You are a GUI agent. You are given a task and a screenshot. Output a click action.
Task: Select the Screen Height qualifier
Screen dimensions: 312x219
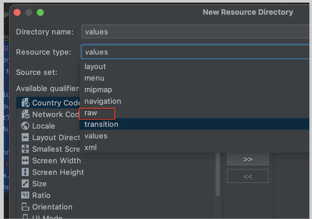[x=115, y=172]
